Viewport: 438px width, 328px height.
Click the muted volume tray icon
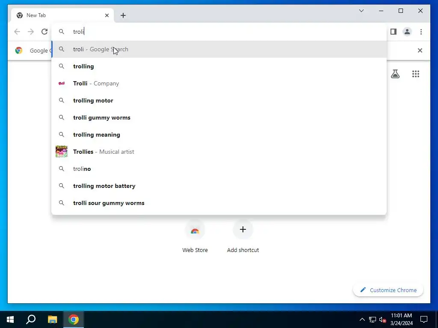382,319
